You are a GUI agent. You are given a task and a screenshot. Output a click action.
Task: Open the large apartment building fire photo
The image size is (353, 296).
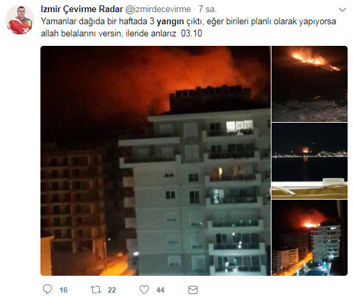(156, 160)
